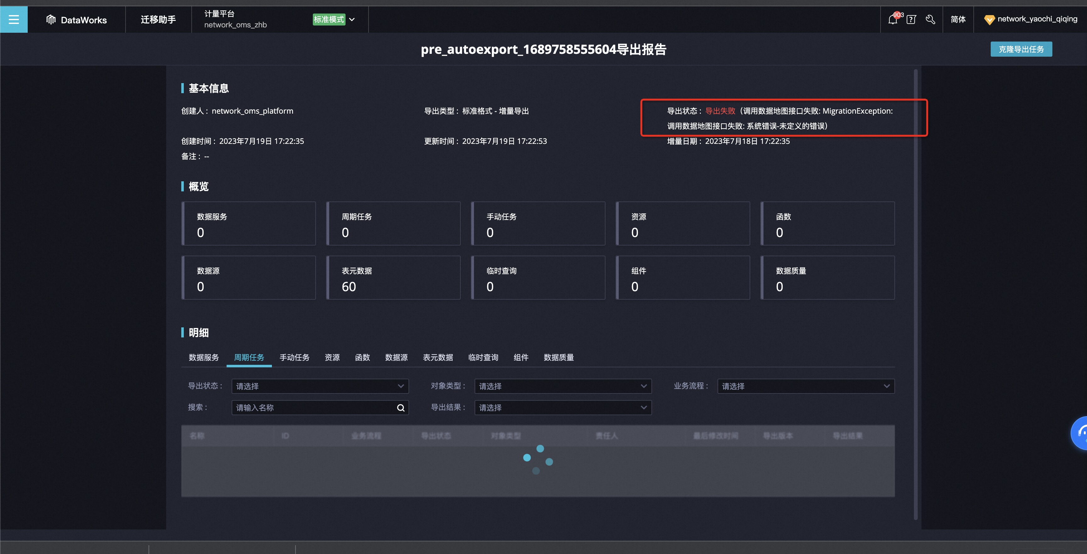1087x554 pixels.
Task: Open the notifications bell icon
Action: [892, 20]
